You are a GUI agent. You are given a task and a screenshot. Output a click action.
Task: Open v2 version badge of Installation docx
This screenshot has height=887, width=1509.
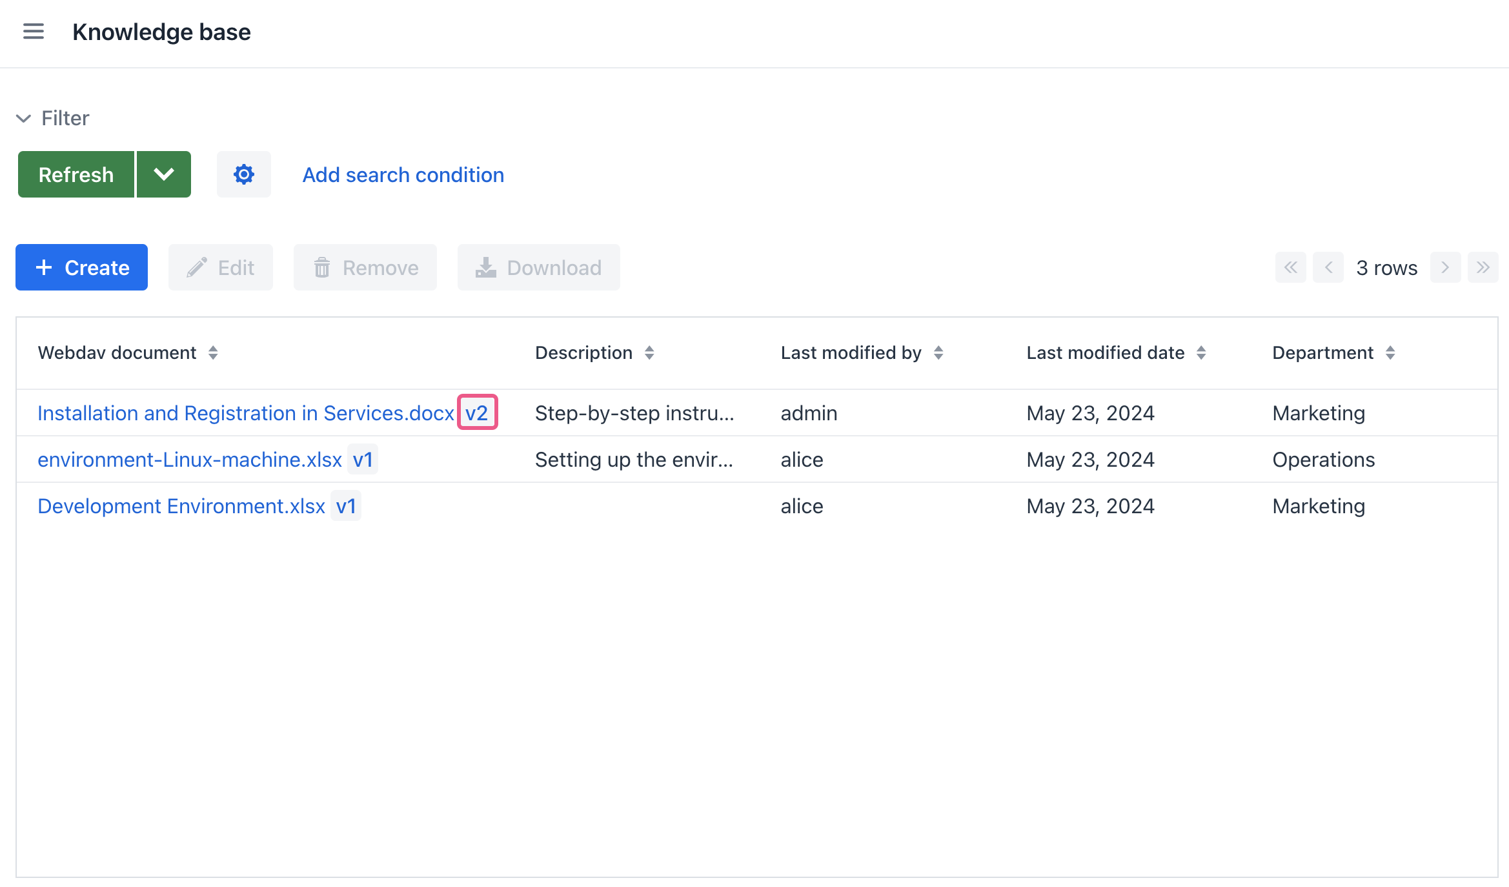(477, 413)
